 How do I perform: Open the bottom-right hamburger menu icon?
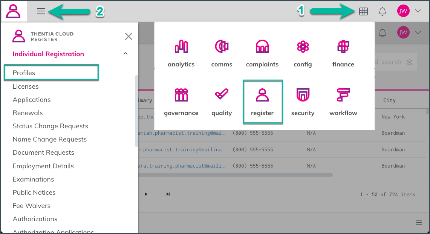(x=419, y=222)
